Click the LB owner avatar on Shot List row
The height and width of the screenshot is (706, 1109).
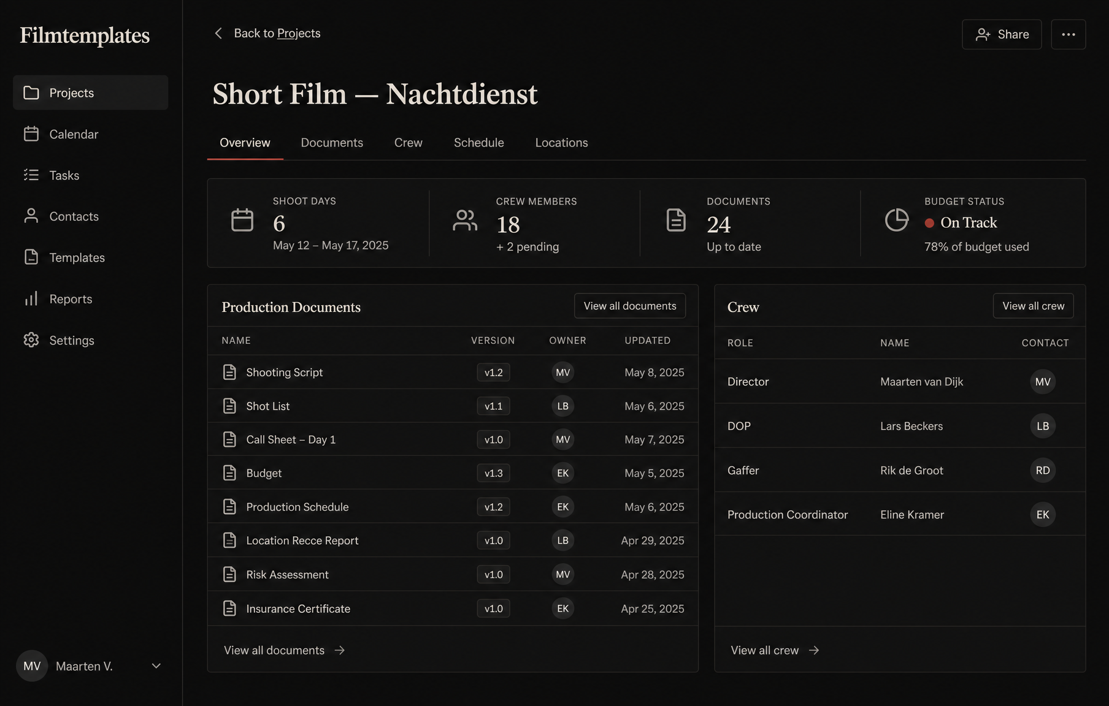(x=562, y=406)
